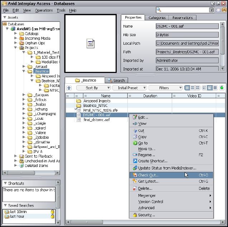This screenshot has width=228, height=227.
Task: Choose Delete from context menu
Action: point(171,188)
